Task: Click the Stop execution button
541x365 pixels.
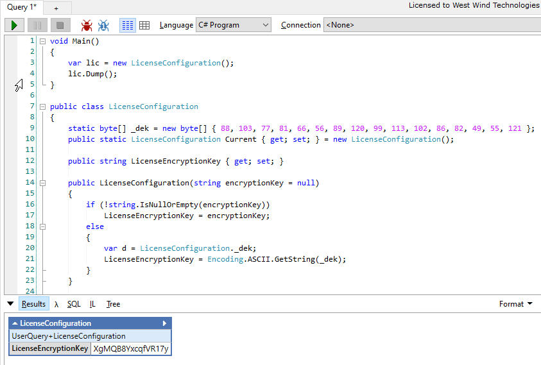Action: [60, 25]
